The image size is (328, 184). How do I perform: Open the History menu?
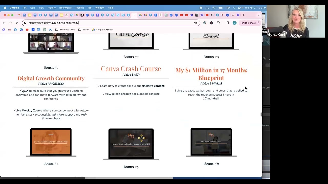(52, 8)
